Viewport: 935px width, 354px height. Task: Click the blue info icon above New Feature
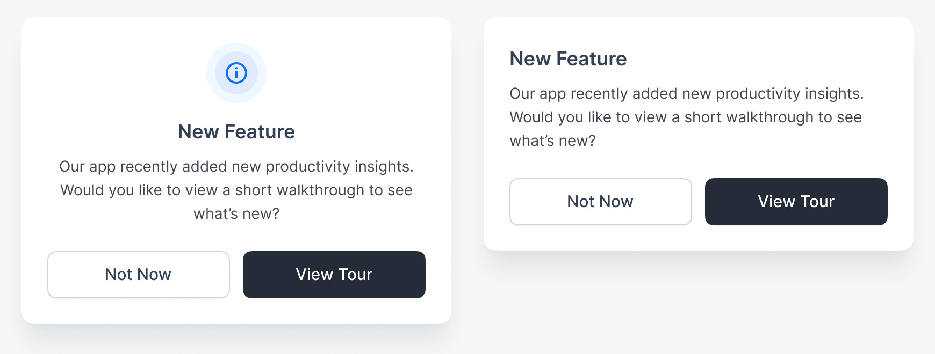click(x=236, y=73)
